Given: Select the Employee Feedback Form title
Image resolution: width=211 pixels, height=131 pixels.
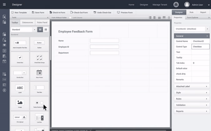Looking at the screenshot, I should click(75, 32).
